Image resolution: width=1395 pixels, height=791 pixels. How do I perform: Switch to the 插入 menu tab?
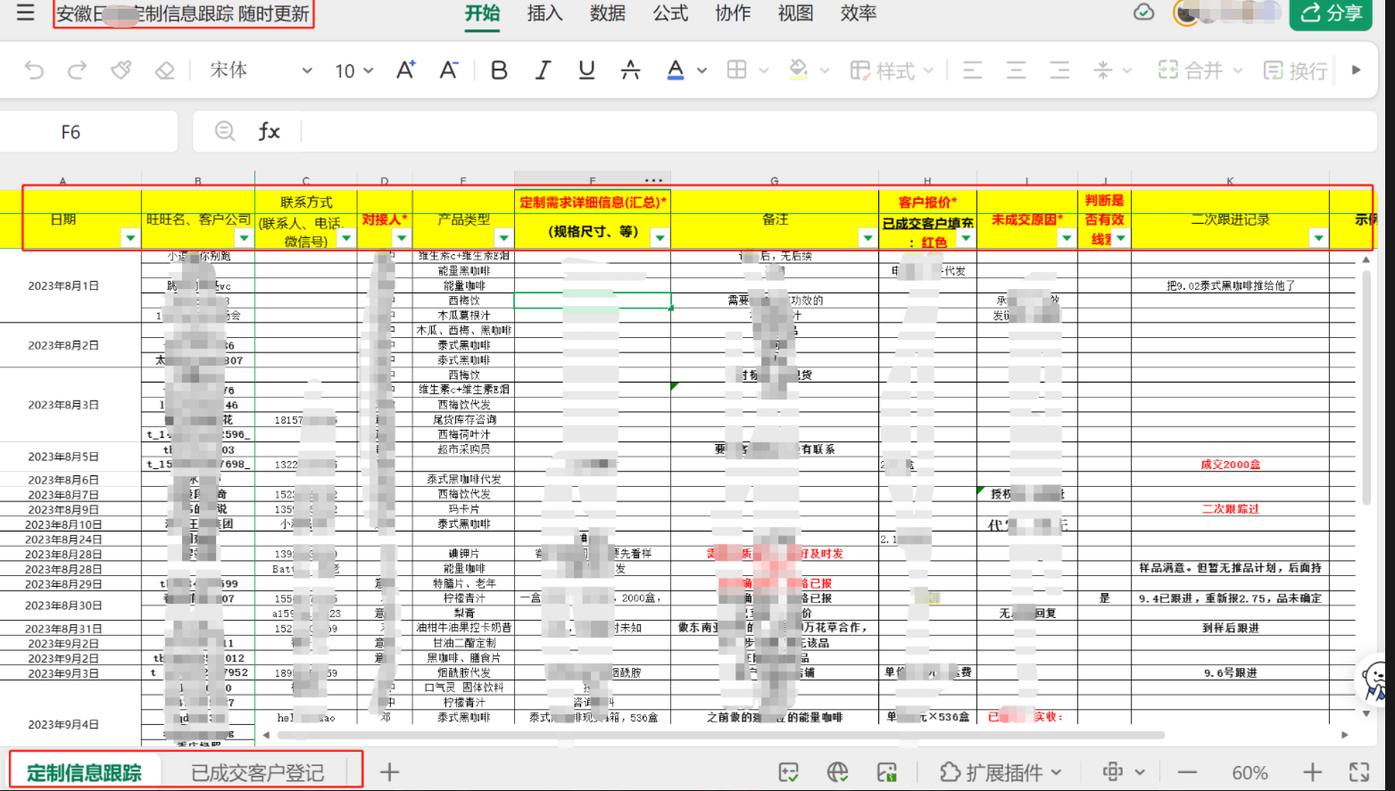544,13
